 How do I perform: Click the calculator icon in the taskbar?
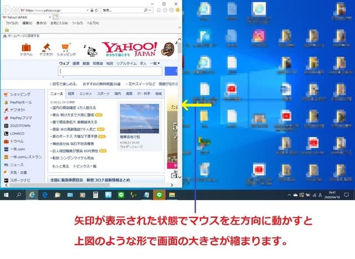coord(95,195)
